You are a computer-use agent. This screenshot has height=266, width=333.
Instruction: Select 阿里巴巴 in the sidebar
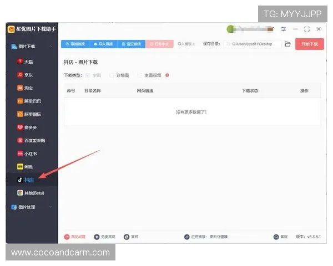pyautogui.click(x=29, y=101)
